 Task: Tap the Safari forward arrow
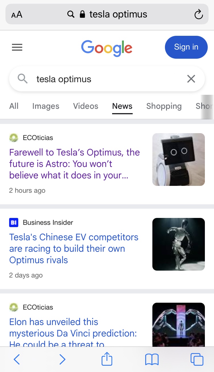[62, 359]
